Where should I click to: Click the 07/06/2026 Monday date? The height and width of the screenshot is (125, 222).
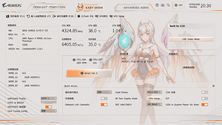[194, 6]
